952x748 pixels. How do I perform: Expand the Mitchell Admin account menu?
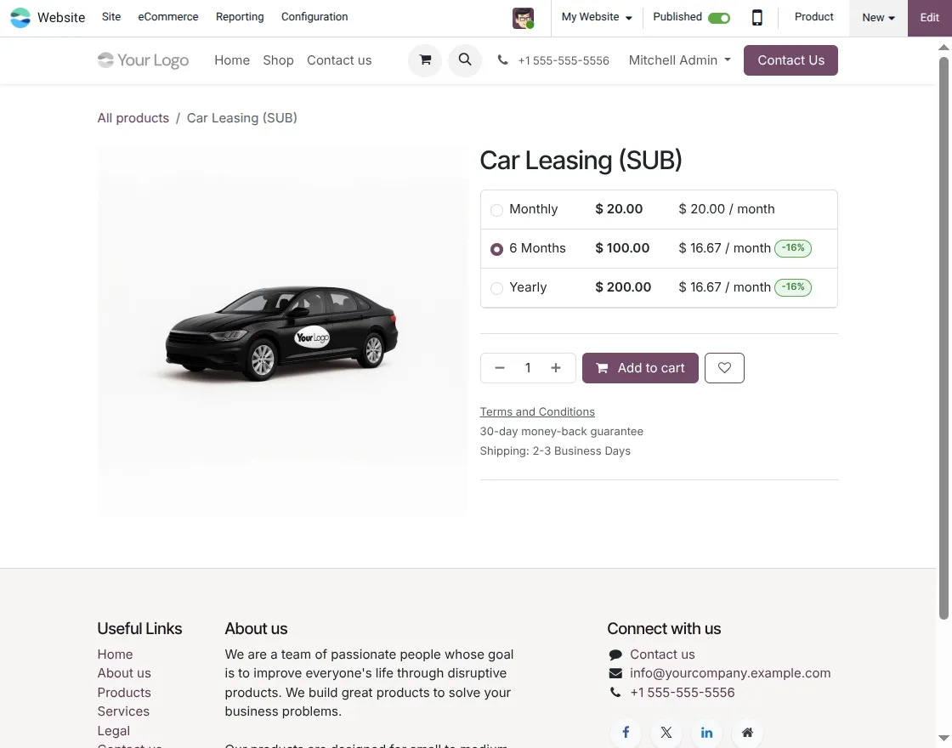click(677, 60)
